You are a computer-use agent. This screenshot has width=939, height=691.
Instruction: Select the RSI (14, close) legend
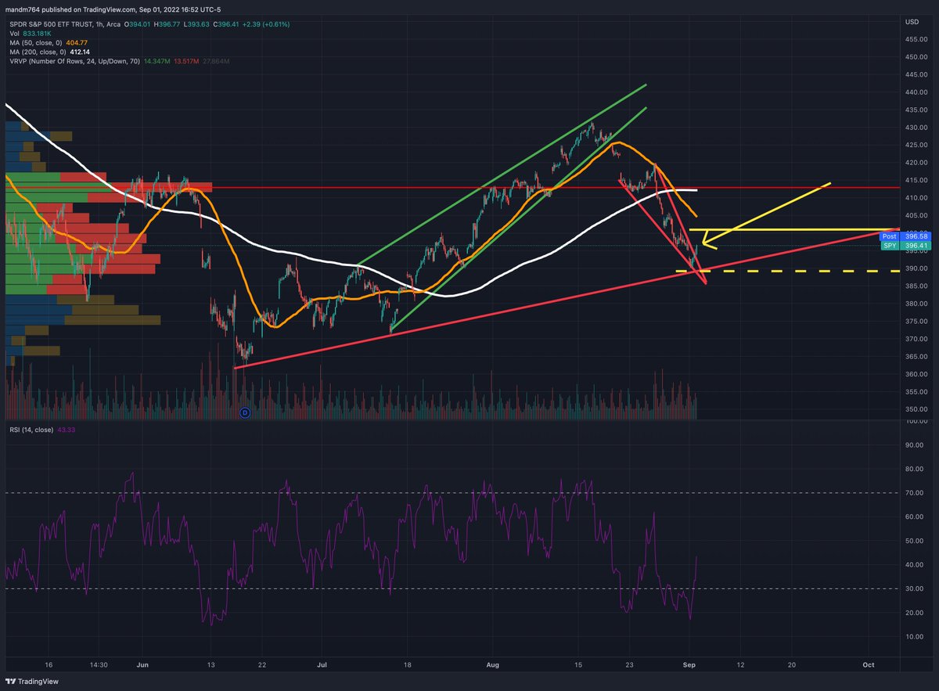(42, 430)
